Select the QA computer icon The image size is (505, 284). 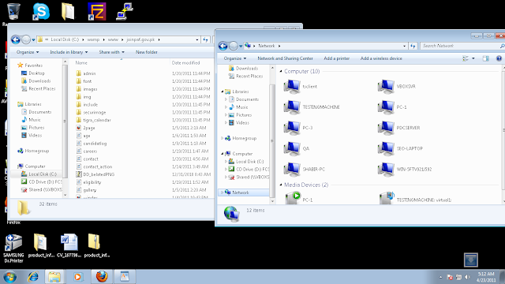[x=297, y=148]
